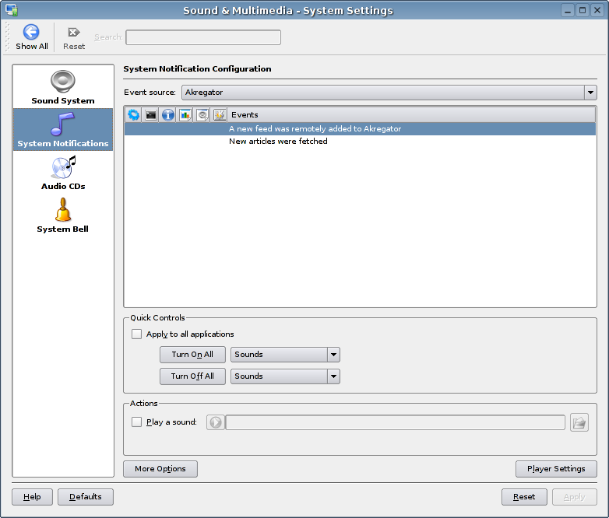This screenshot has width=609, height=518.
Task: Click the Events column header
Action: click(x=412, y=115)
